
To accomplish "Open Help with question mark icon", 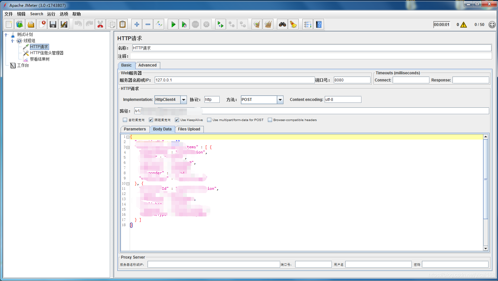I will click(319, 24).
